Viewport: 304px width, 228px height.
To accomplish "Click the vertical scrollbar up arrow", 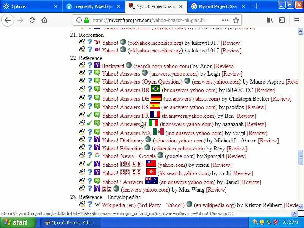I will tap(301, 32).
